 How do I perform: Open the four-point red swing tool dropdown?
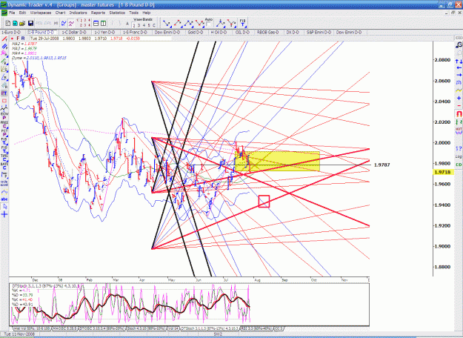(199, 23)
